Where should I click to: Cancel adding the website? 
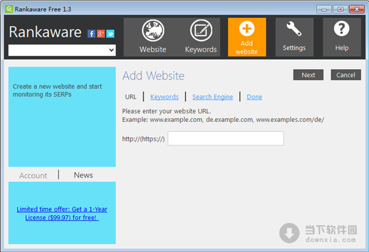tap(346, 75)
